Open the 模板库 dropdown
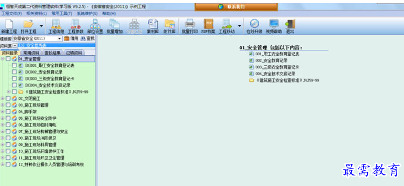Screen dimensions: 404x186 tap(60, 39)
